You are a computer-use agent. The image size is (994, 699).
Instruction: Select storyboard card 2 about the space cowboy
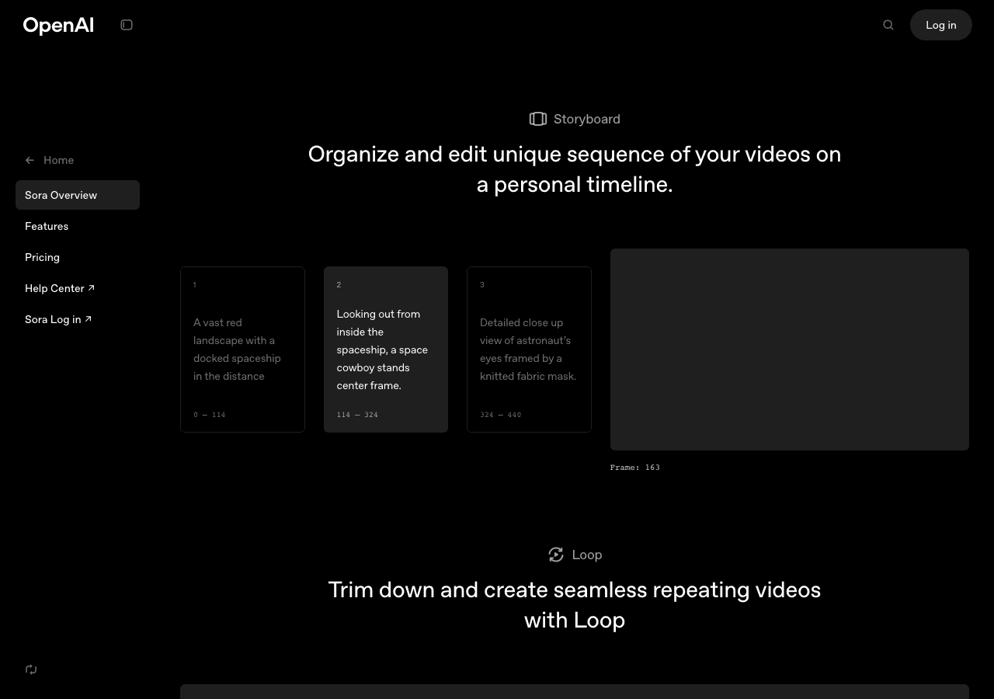click(x=386, y=349)
